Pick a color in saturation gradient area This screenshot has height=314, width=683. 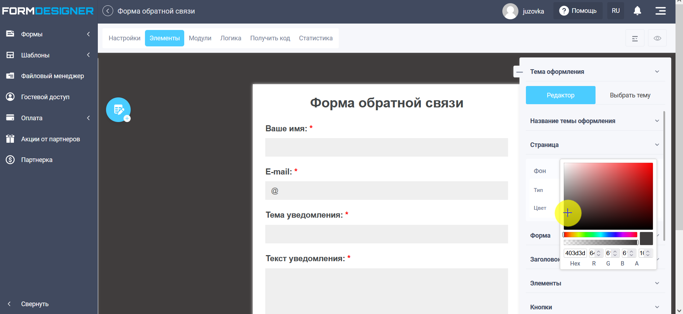coord(608,196)
